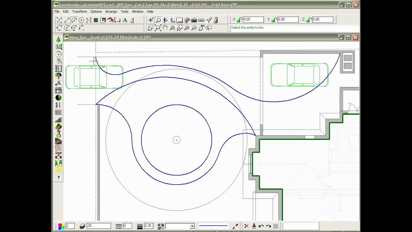Choose the Circle drawing tool
This screenshot has width=412, height=232.
(x=81, y=20)
